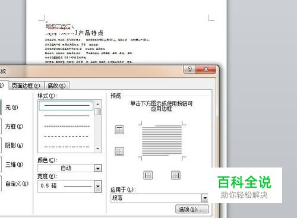Click the border preview diagram

[x=162, y=141]
